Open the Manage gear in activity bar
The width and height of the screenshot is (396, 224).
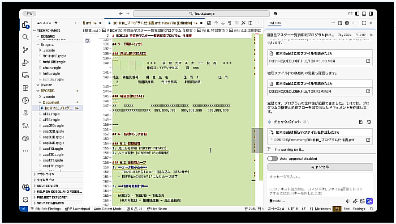(26, 199)
